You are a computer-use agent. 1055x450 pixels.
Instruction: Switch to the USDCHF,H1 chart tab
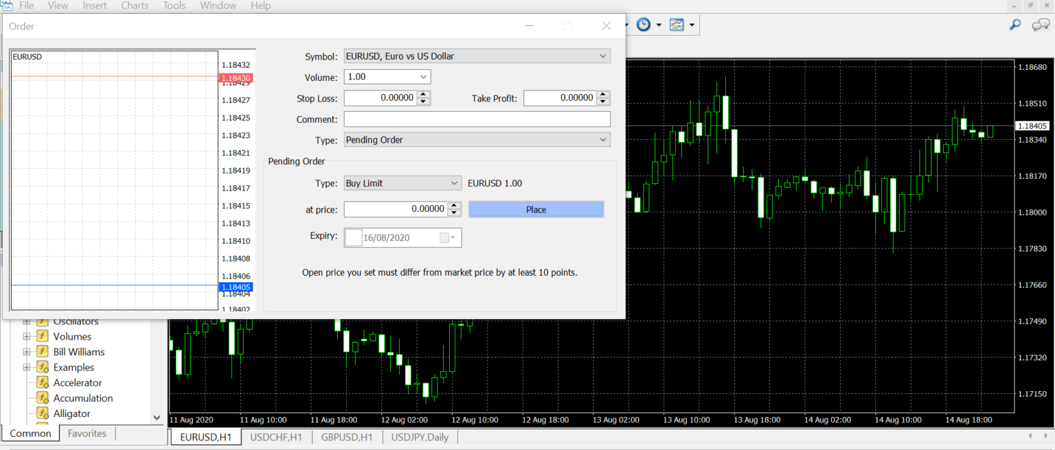coord(276,437)
